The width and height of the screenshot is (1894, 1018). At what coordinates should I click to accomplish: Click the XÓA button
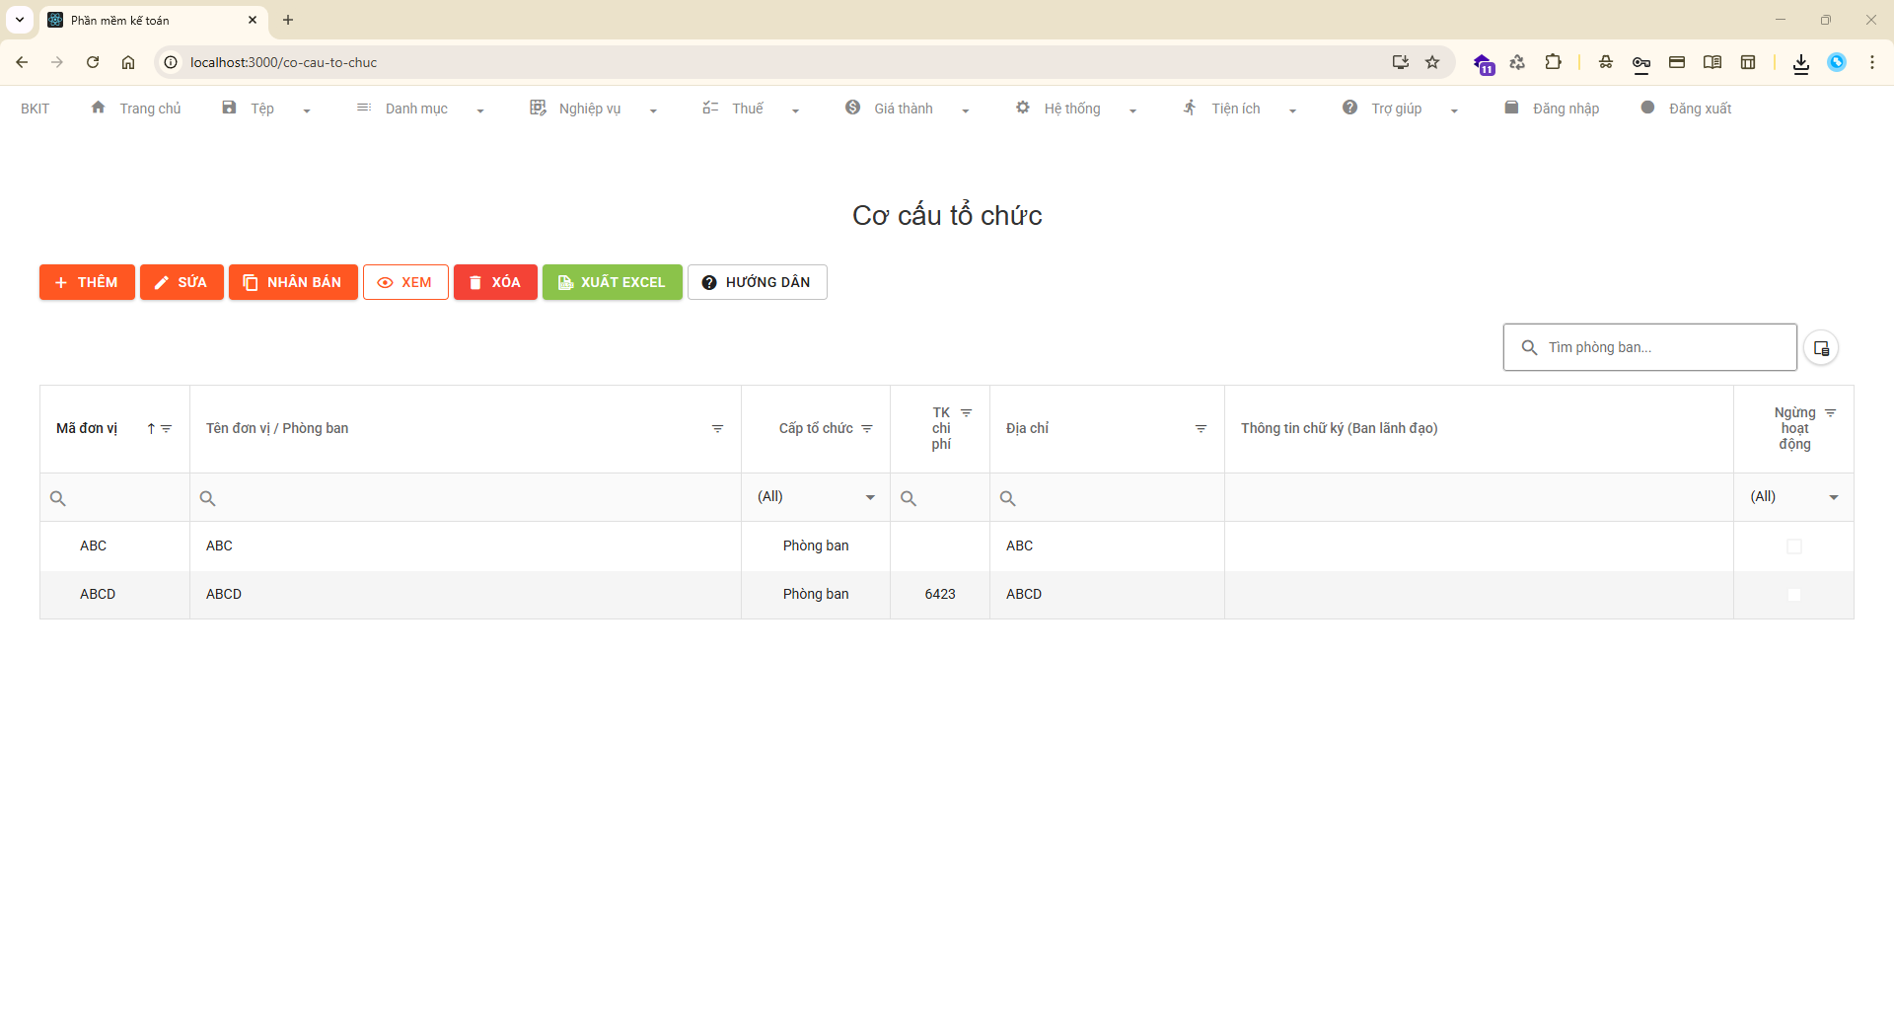coord(495,282)
